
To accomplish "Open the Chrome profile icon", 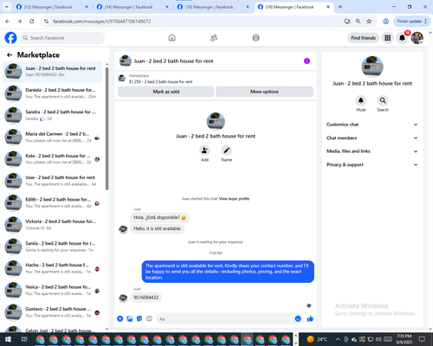I will click(385, 21).
